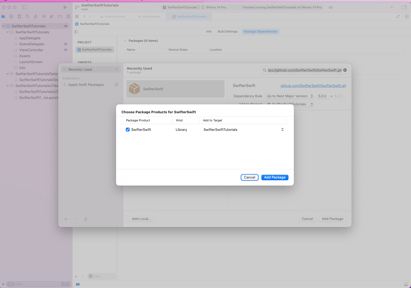The width and height of the screenshot is (411, 288).
Task: Open the Issue navigator warning icon
Action: [36, 17]
